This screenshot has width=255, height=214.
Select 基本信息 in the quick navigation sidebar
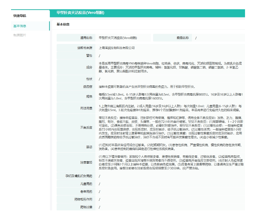point(20,26)
